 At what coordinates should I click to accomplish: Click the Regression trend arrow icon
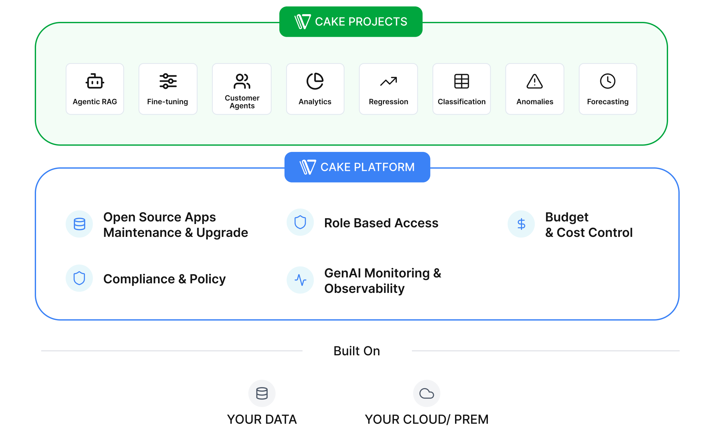click(x=388, y=82)
